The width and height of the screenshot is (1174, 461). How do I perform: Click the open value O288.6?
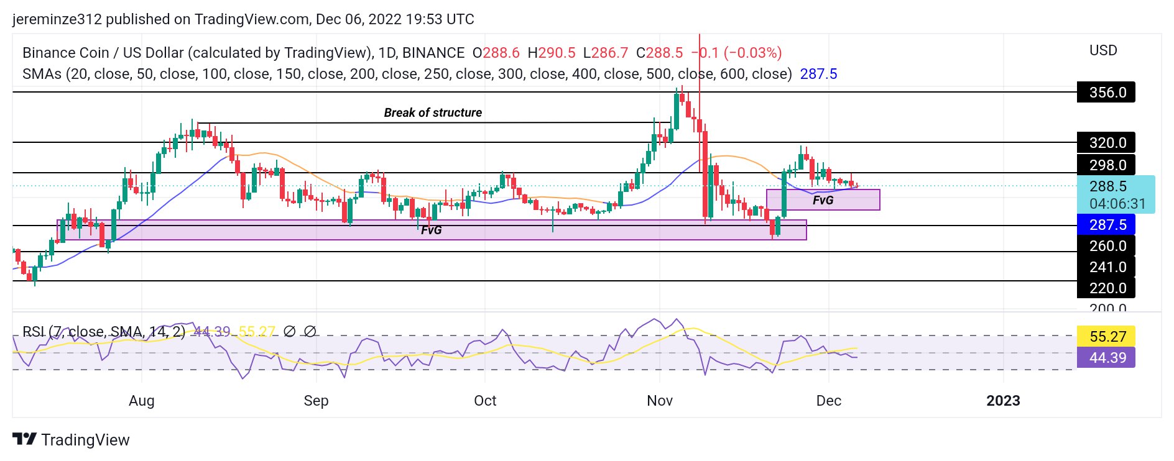(496, 53)
